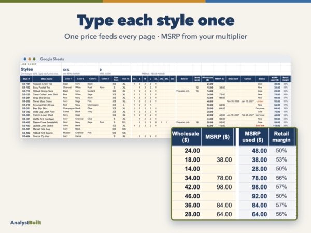The width and height of the screenshot is (311, 233).
Task: Click the Jan 15, 2027 cancel date
Action: [248, 101]
